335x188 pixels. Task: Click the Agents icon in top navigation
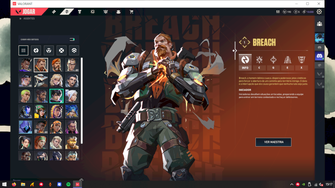tap(67, 12)
